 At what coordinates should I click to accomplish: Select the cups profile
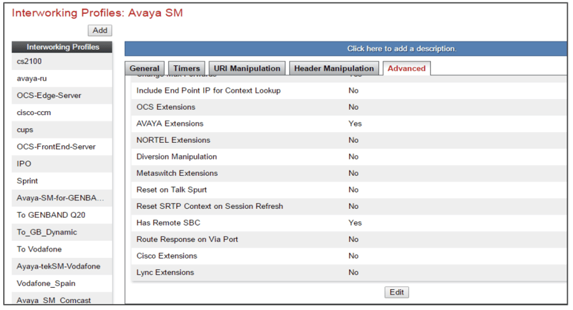(62, 130)
